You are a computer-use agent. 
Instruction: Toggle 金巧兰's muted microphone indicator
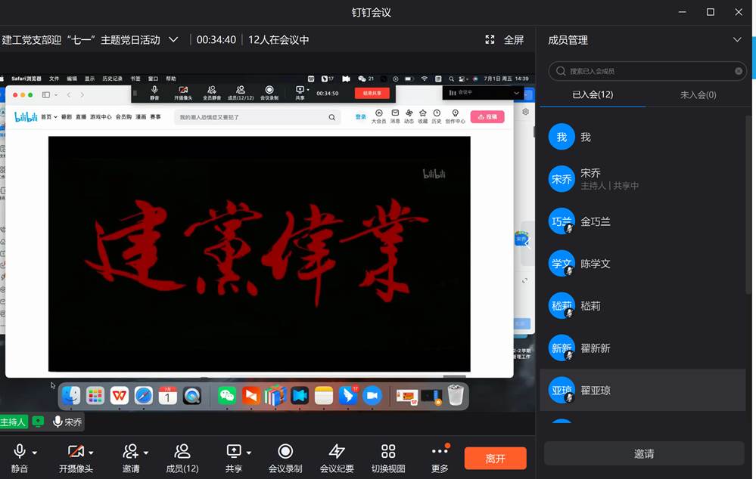tap(569, 229)
